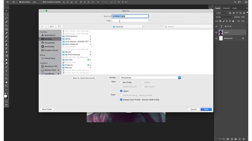Select the Magic Wand tool
The height and width of the screenshot is (141, 252).
(6, 22)
